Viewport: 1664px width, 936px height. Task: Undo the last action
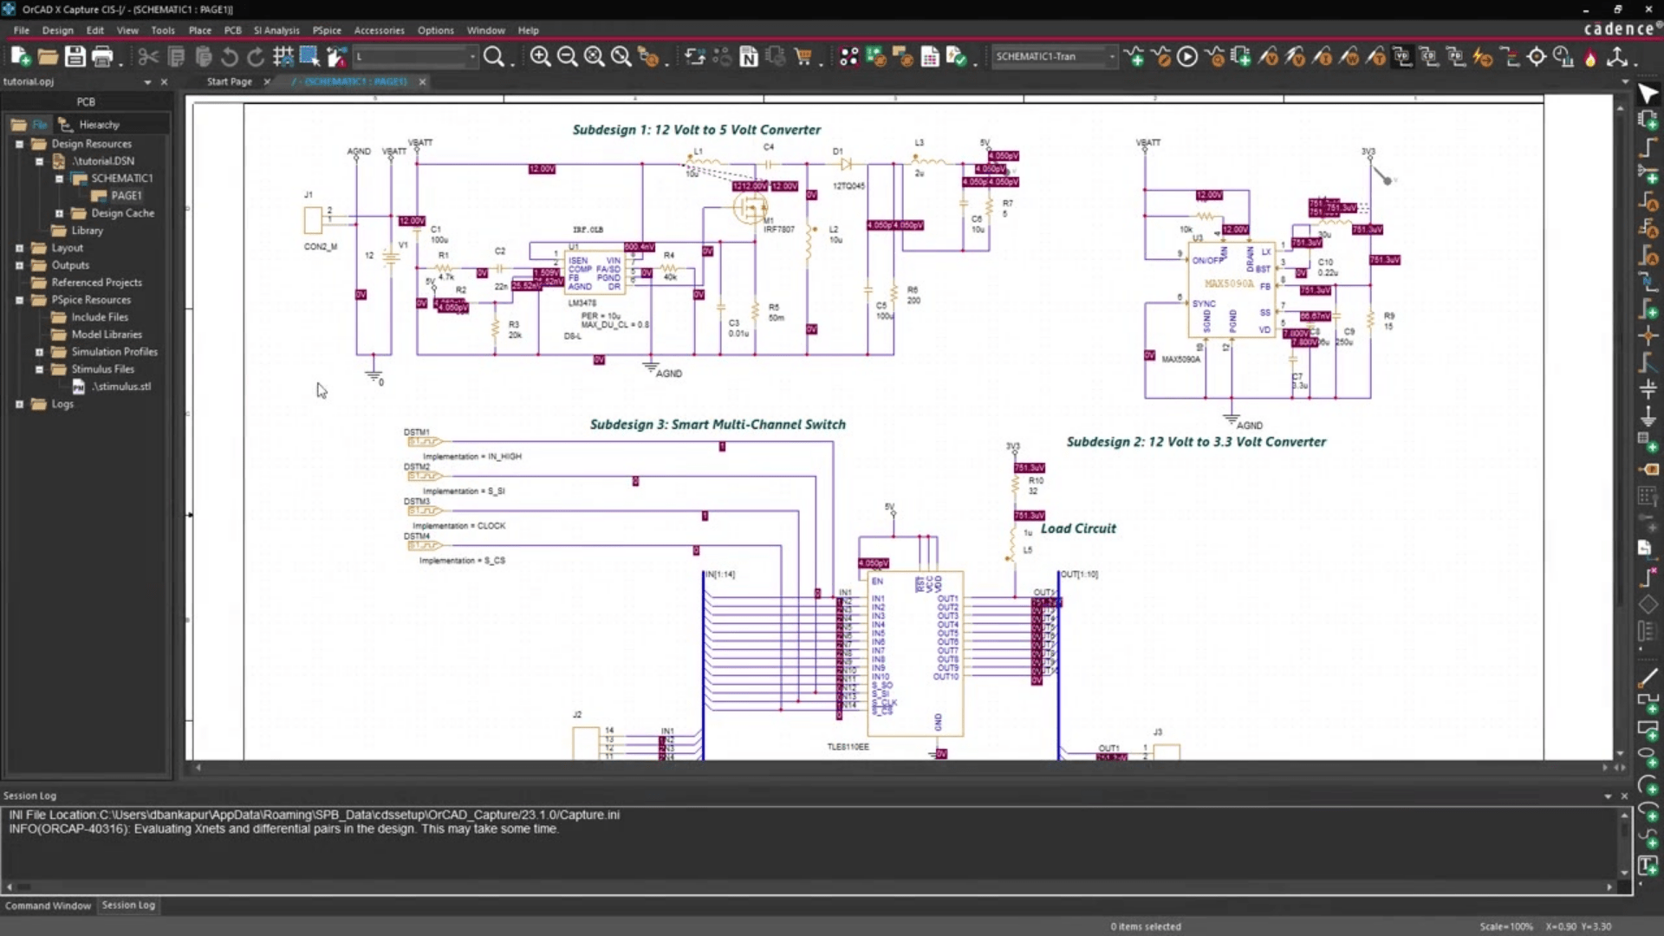tap(229, 57)
